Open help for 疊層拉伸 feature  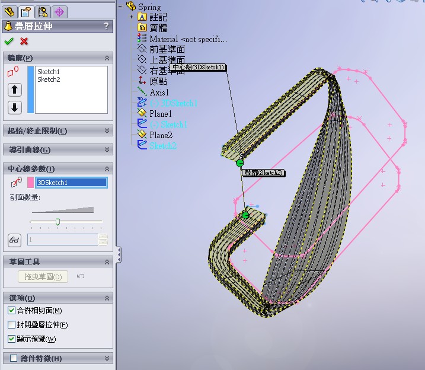click(x=106, y=26)
